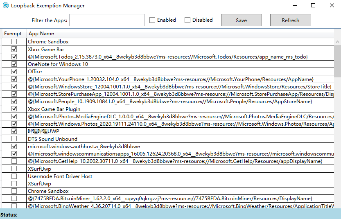Uncheck the Microsoft.People exemption checkbox

[14, 102]
